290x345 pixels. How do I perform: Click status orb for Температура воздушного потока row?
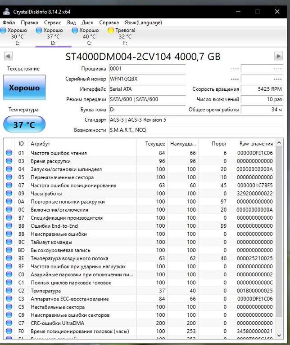coord(9,258)
